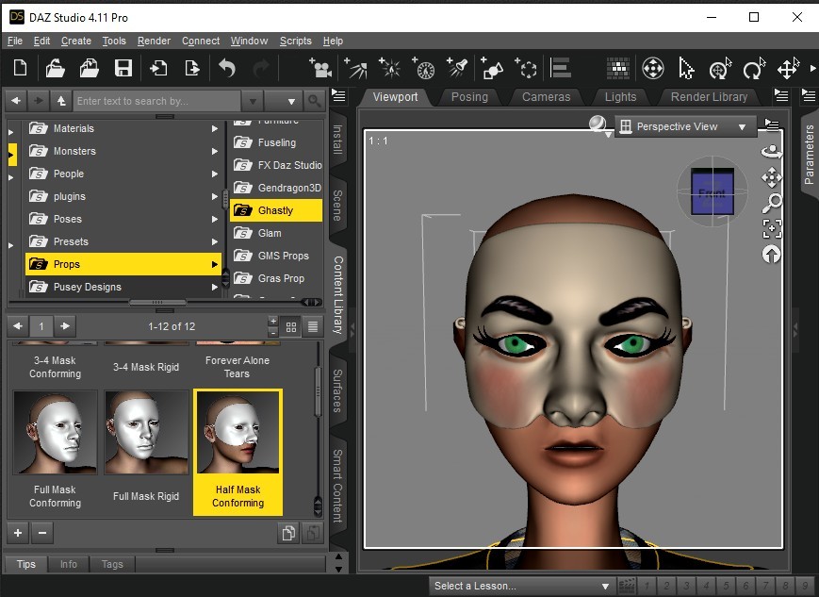This screenshot has height=597, width=819.
Task: Select the ActivePose tool
Action: tap(720, 69)
